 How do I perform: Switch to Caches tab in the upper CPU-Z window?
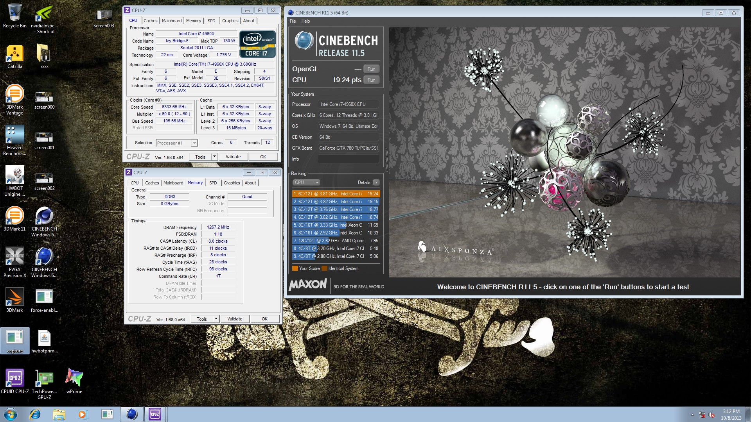pyautogui.click(x=150, y=21)
